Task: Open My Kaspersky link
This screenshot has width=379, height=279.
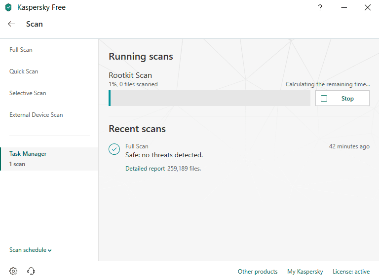Action: pos(305,272)
